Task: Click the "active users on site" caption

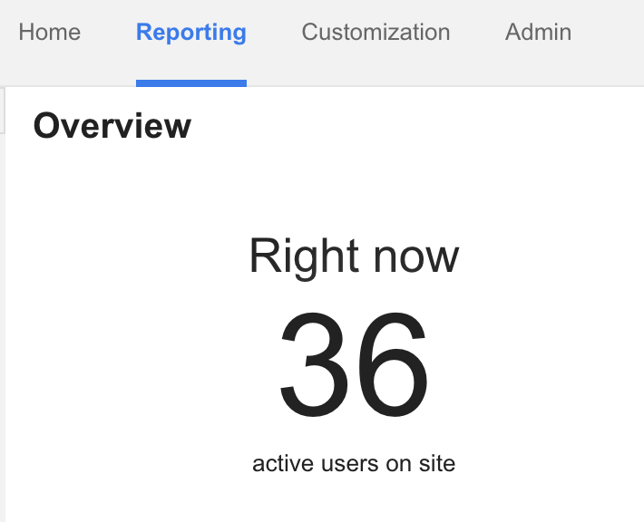Action: [354, 464]
